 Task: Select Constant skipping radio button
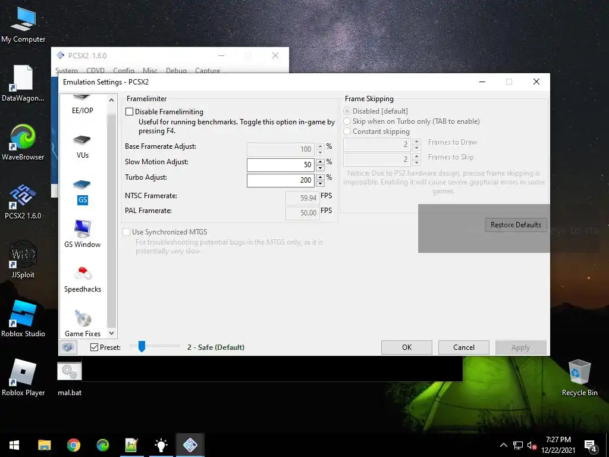[347, 132]
